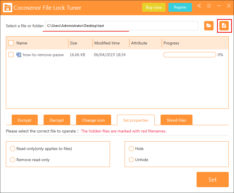The image size is (234, 193).
Task: Open the Change icon tab
Action: coord(94,120)
